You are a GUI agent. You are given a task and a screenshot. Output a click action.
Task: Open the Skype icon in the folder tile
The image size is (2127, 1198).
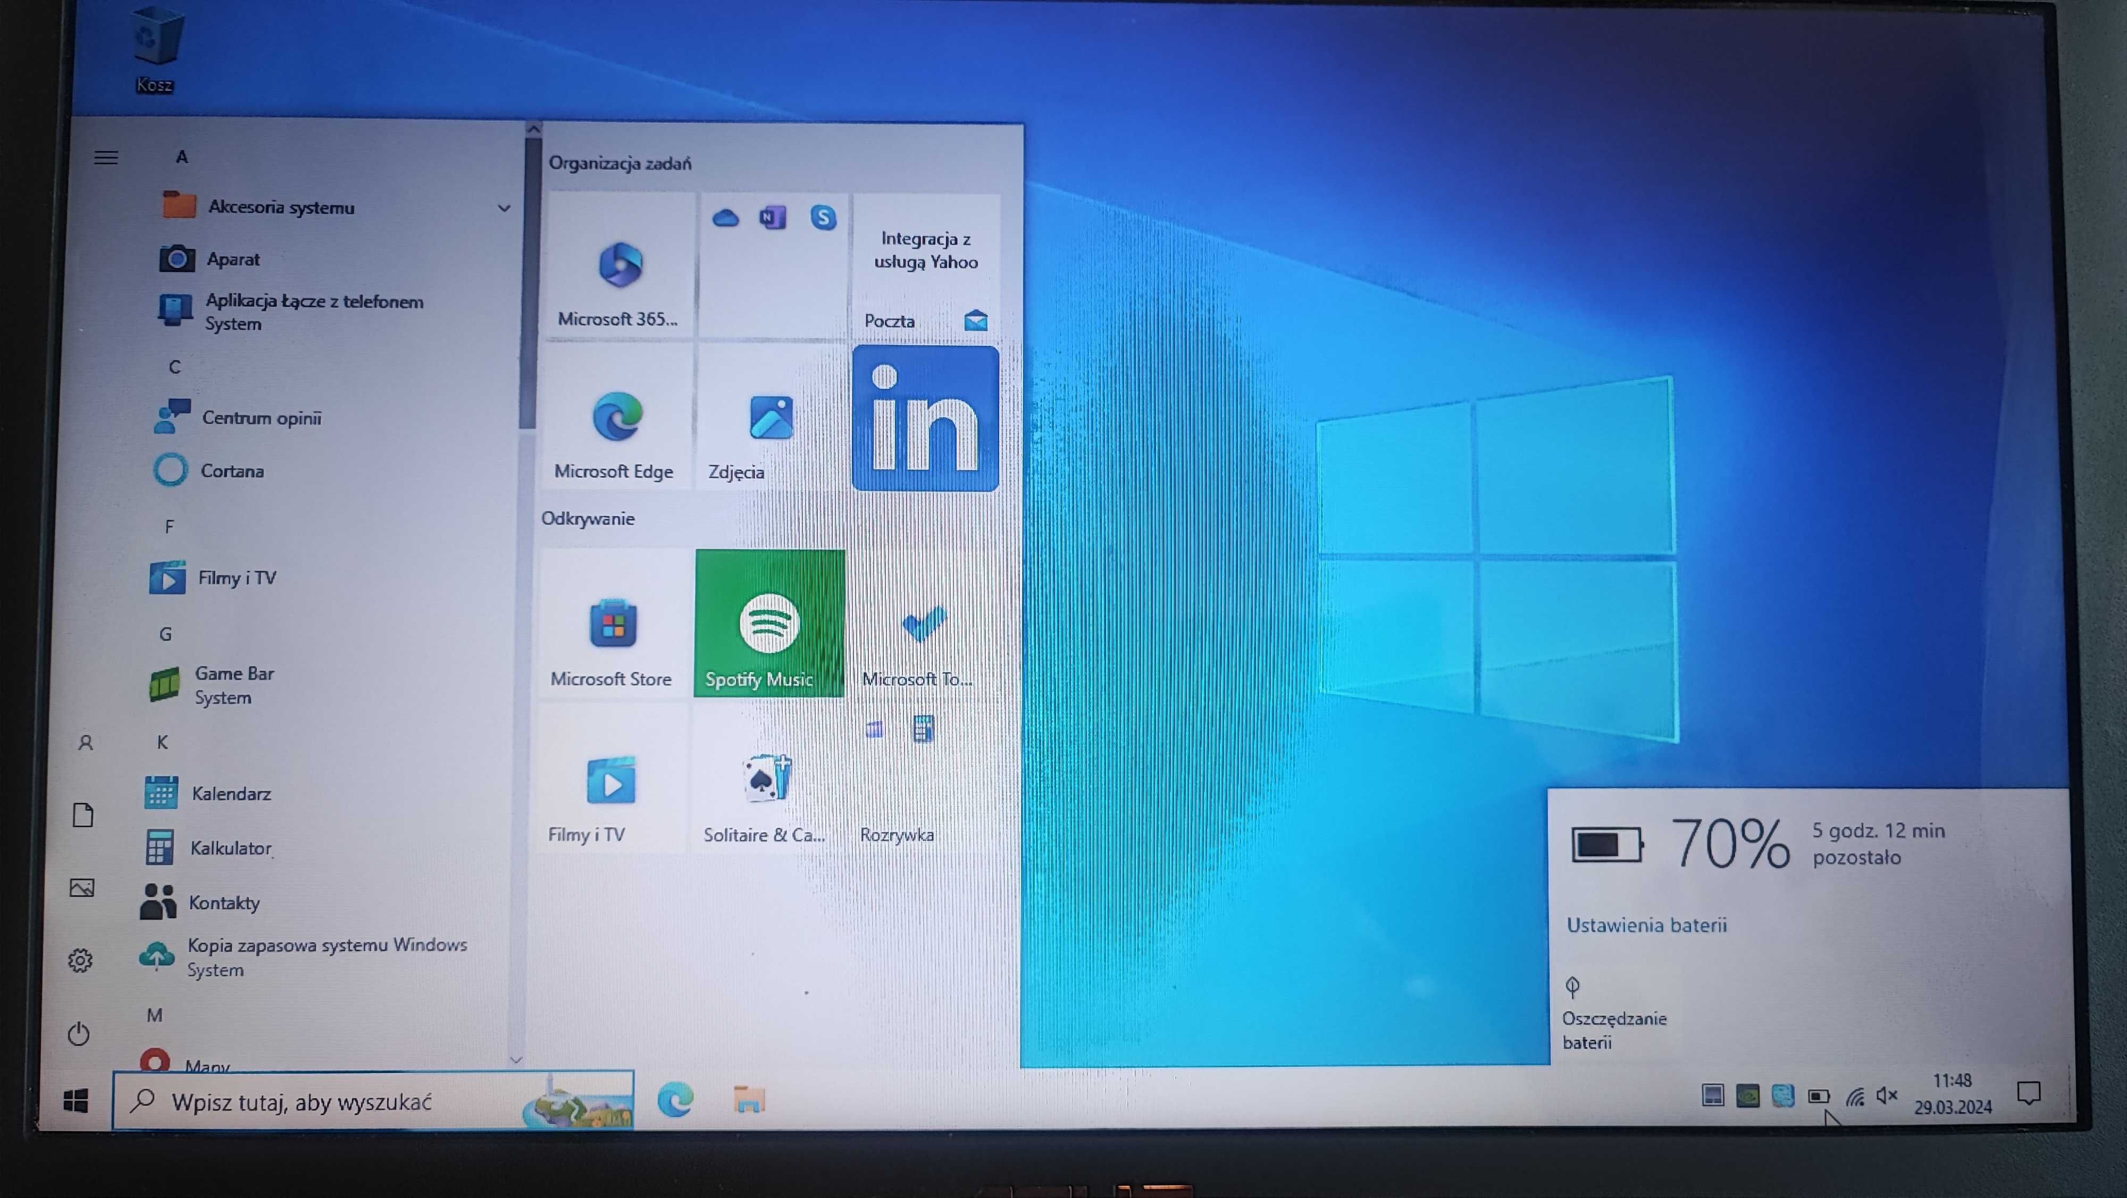[823, 217]
